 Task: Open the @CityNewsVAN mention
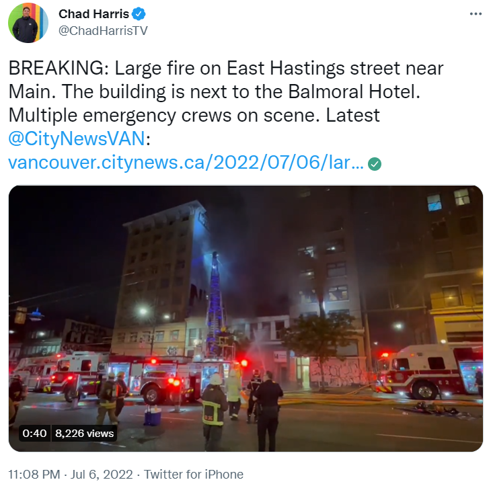tap(77, 138)
